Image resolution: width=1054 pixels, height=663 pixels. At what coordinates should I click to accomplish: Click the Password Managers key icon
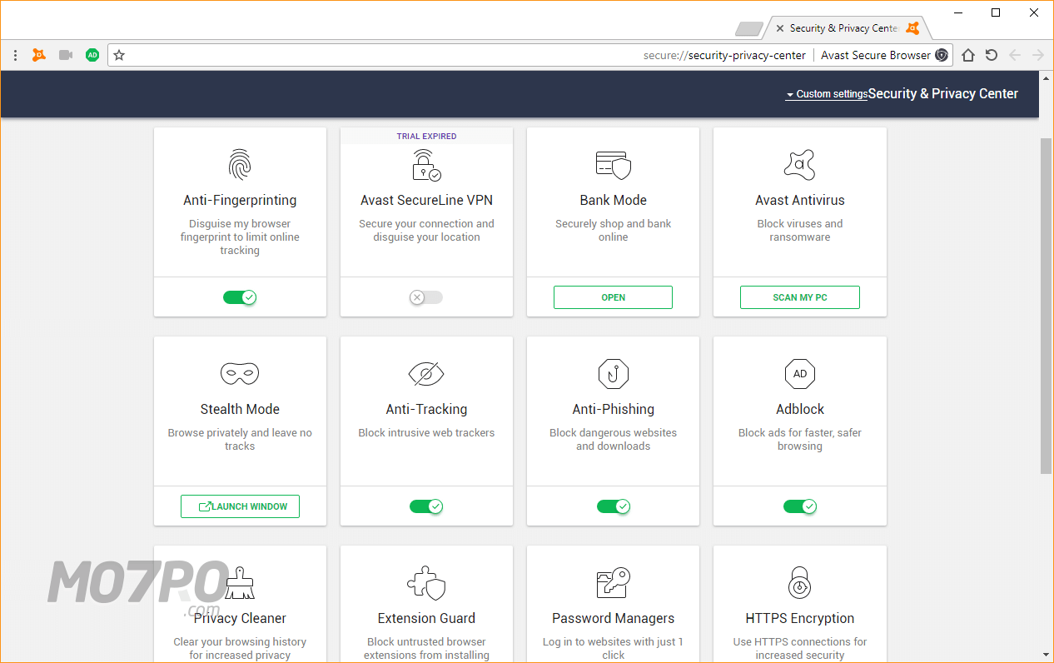pyautogui.click(x=614, y=583)
